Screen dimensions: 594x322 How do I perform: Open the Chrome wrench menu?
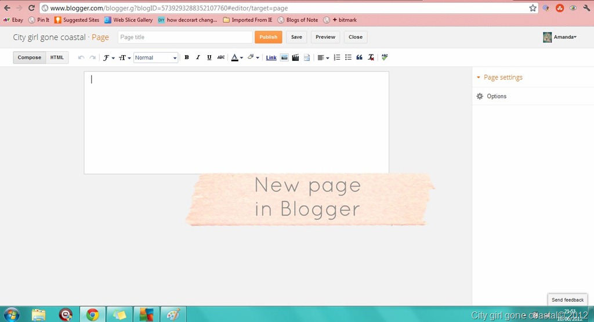587,8
